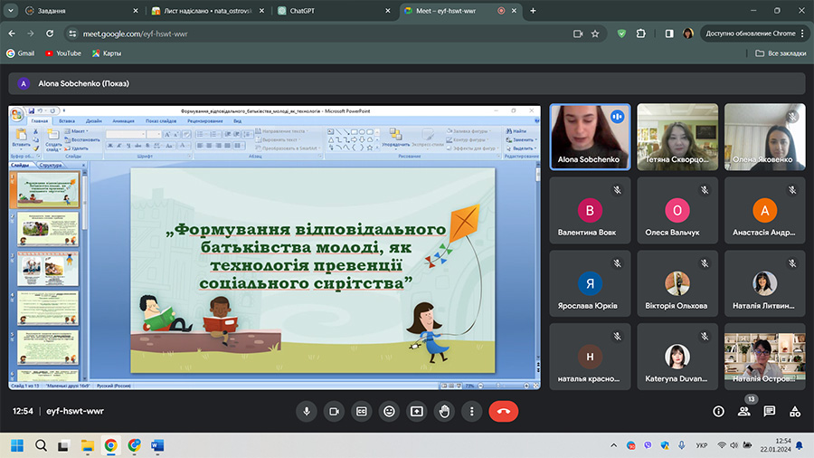Open the in-call chat panel

(769, 411)
